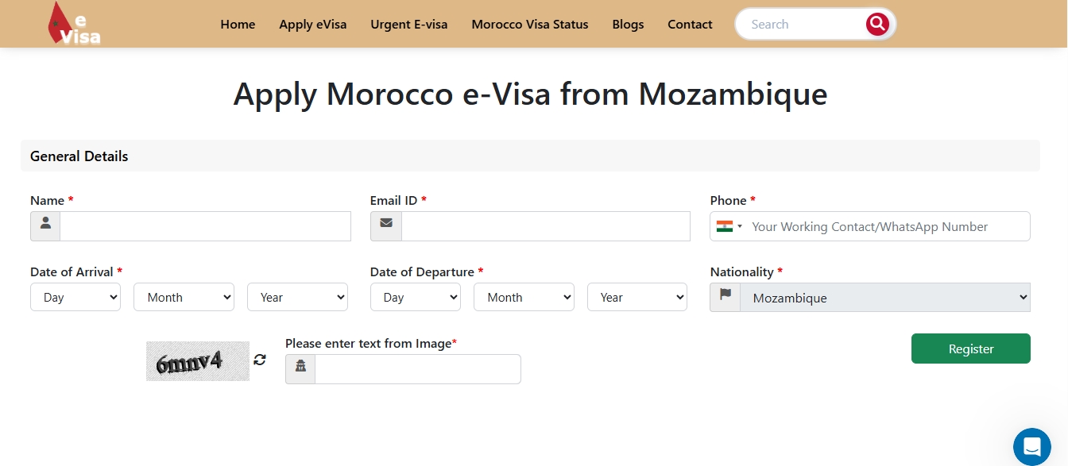Click the captcha image thumbnail
1068x466 pixels.
(197, 361)
